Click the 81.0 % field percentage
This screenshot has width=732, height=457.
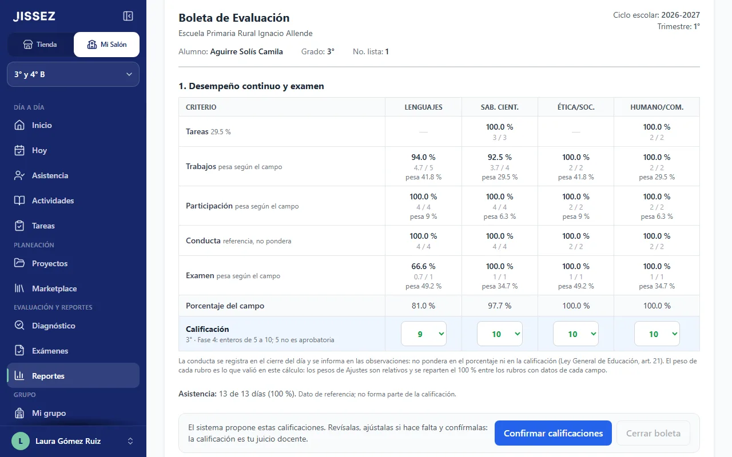coord(423,306)
